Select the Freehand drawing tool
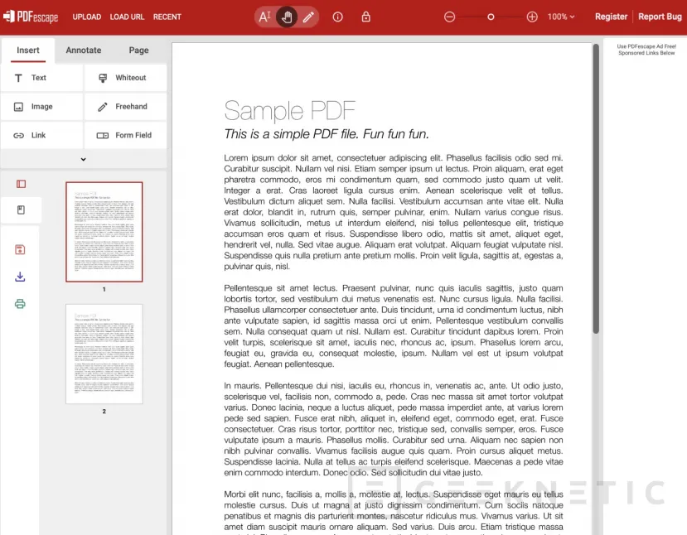This screenshot has width=687, height=535. point(125,106)
